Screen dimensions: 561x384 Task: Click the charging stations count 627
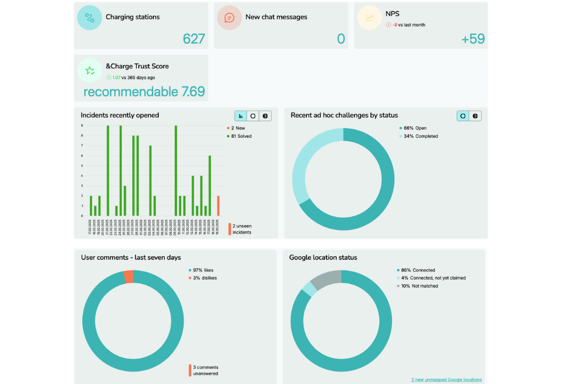click(x=194, y=39)
